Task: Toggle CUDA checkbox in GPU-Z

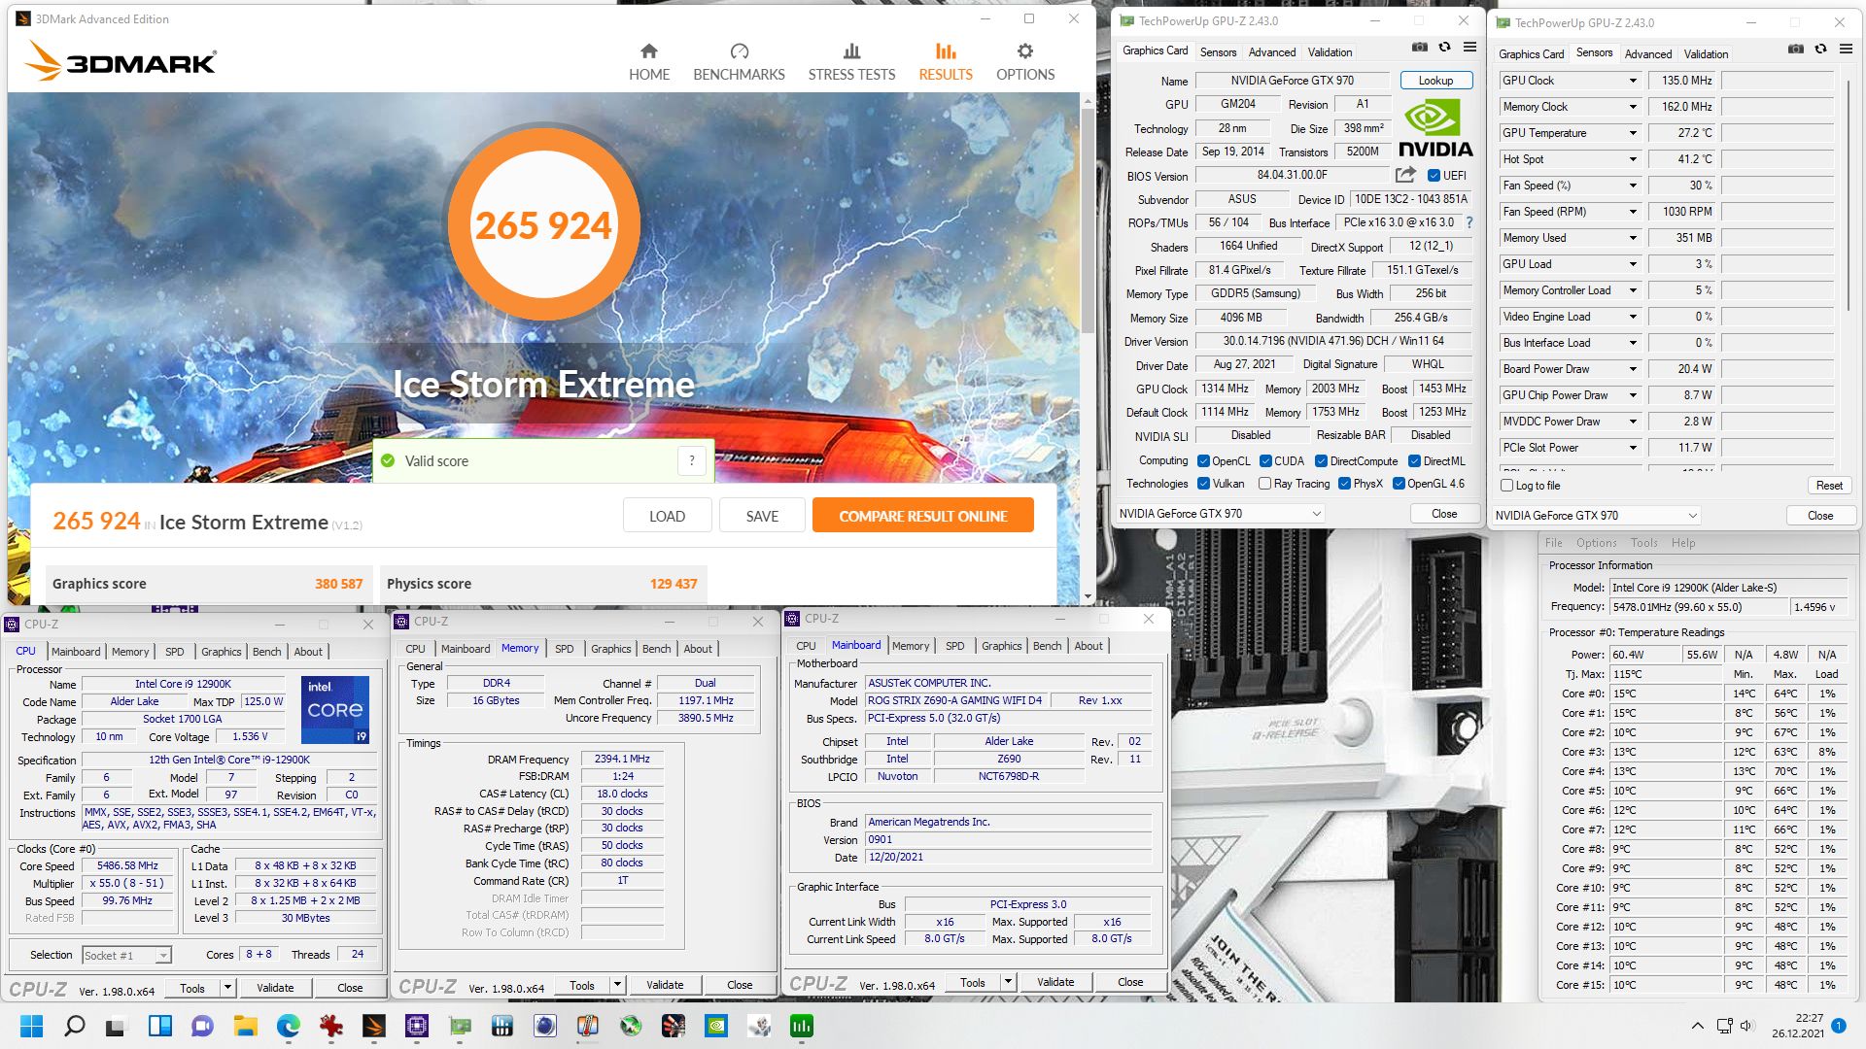Action: pos(1266,461)
